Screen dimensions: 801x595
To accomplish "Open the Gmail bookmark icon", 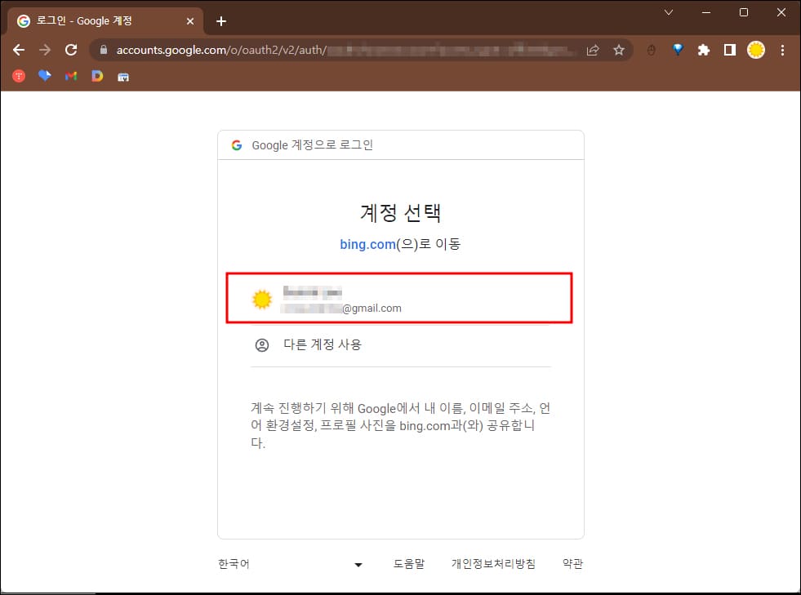I will click(71, 76).
